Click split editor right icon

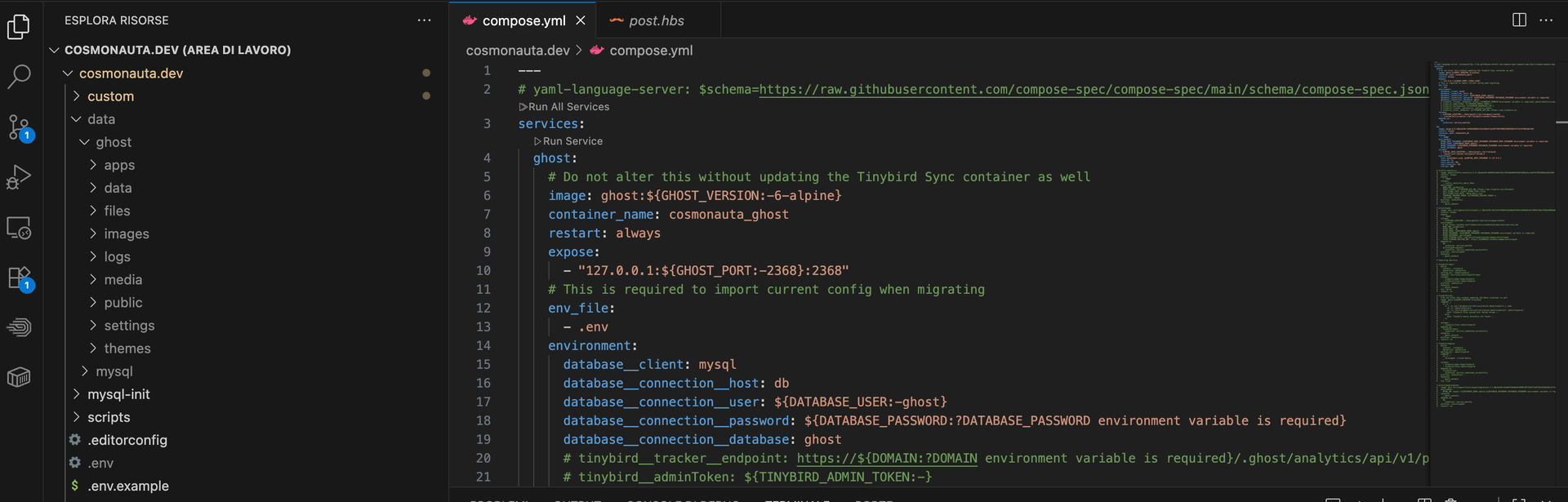pos(1519,20)
